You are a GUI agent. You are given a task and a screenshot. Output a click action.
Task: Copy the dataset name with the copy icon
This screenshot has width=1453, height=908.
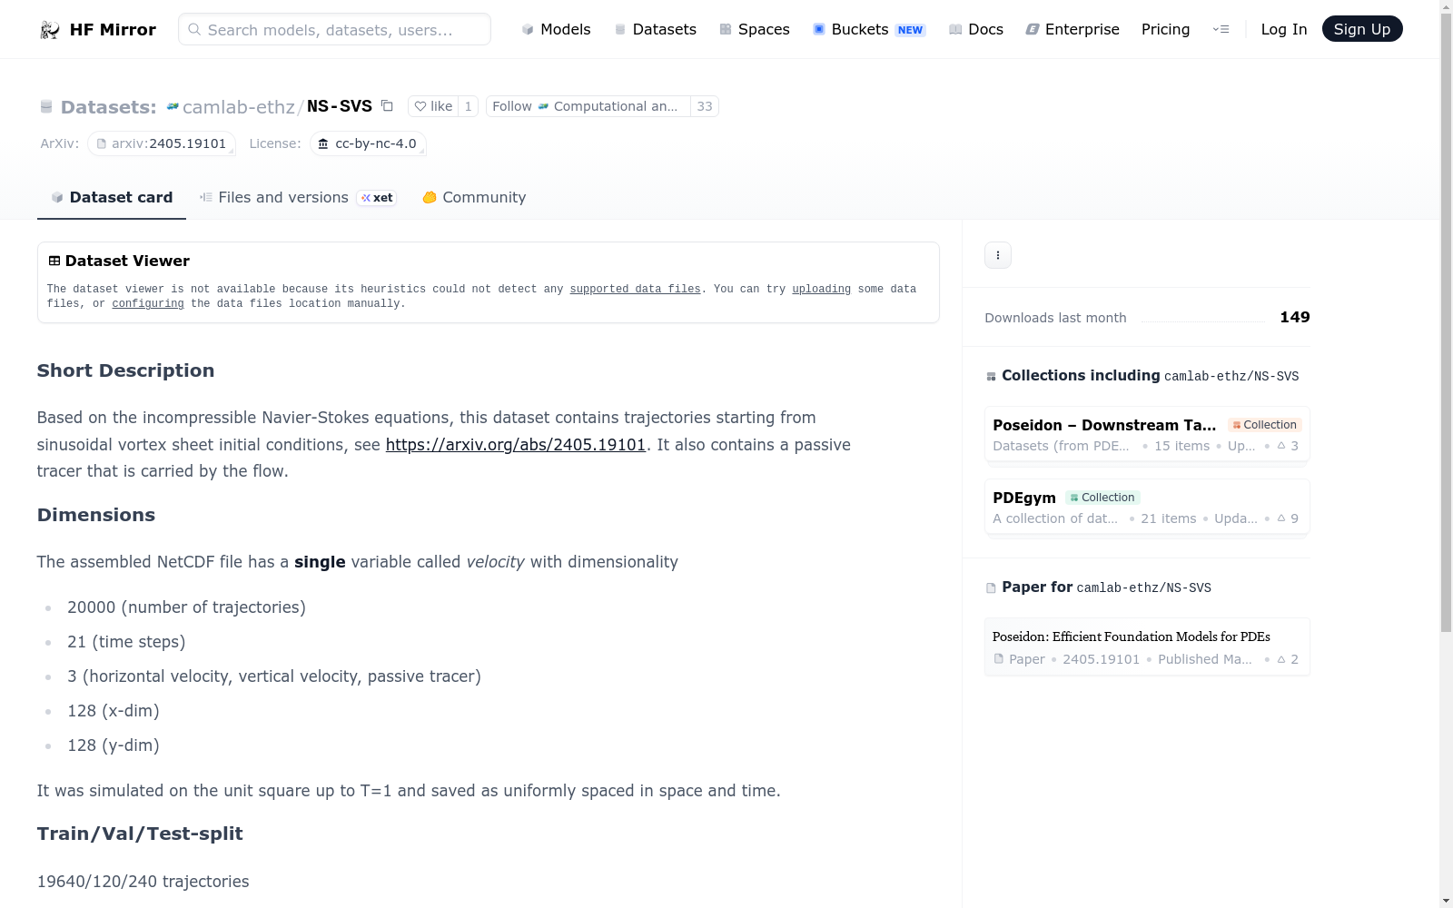387,106
